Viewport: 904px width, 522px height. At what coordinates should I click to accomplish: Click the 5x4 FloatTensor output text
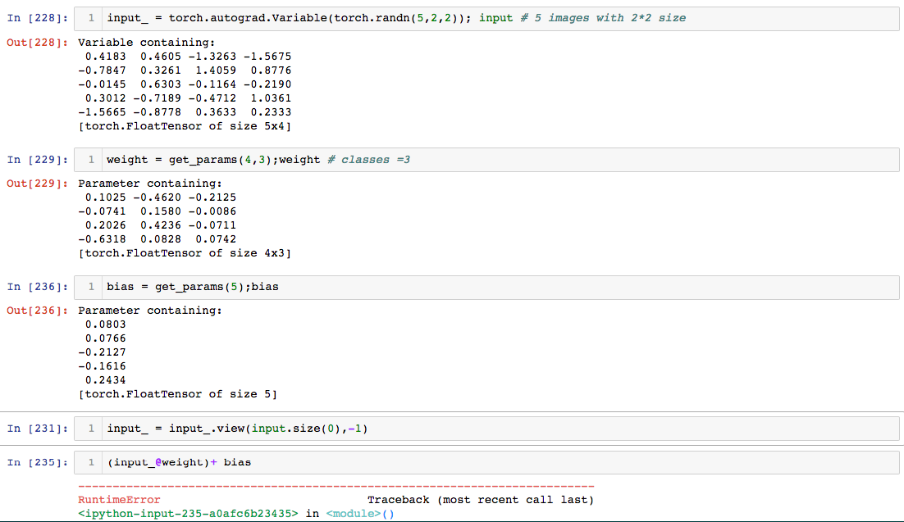pyautogui.click(x=185, y=126)
